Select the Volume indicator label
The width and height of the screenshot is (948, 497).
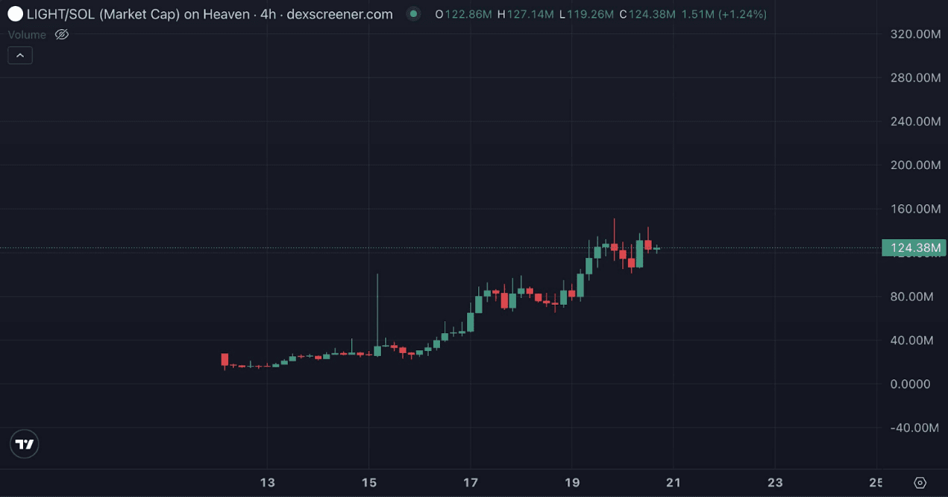[x=27, y=34]
